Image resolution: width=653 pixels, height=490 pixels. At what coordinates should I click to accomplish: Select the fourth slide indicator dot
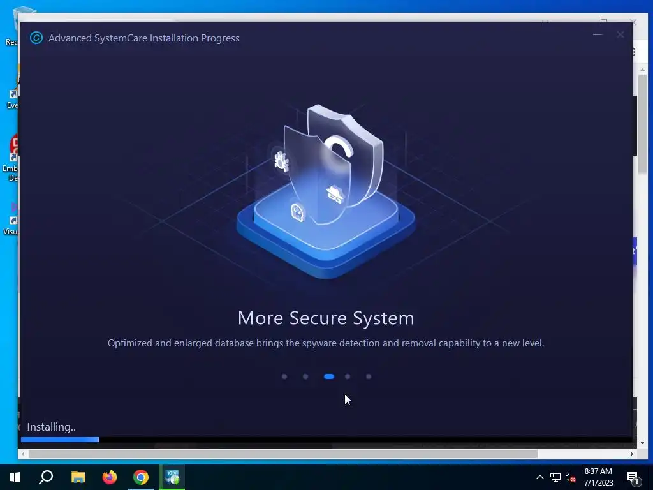tap(348, 376)
